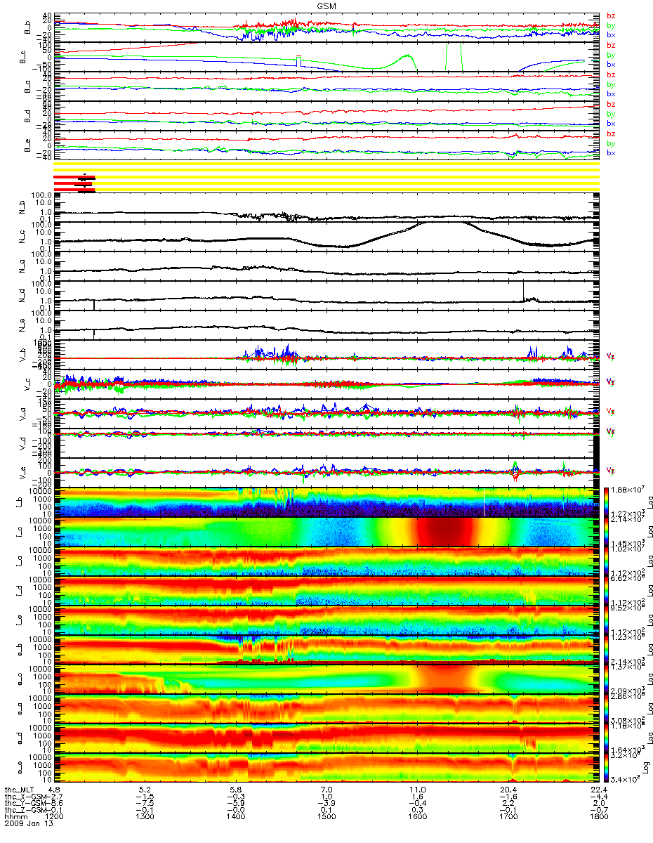Click the MLT value 11.0
This screenshot has height=843, width=653.
click(x=417, y=790)
